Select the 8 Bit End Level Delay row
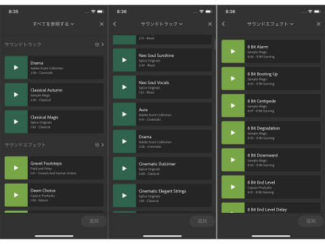The width and height of the screenshot is (325, 244). click(x=271, y=208)
